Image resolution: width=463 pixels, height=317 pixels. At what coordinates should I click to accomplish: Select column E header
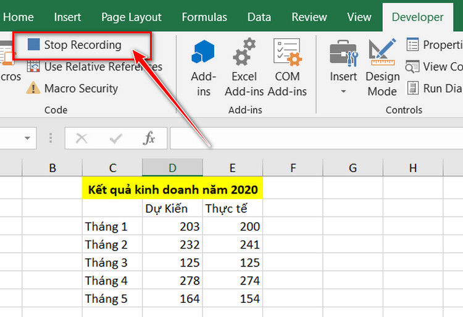[x=233, y=168]
